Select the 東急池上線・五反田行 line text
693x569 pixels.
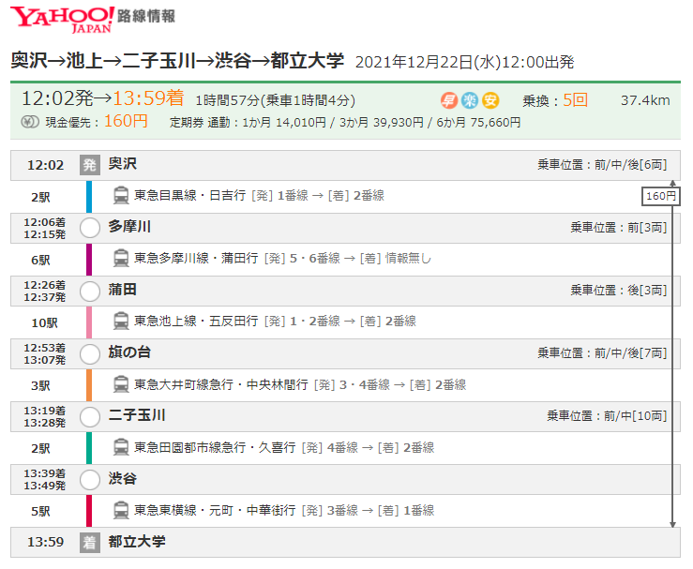point(196,322)
